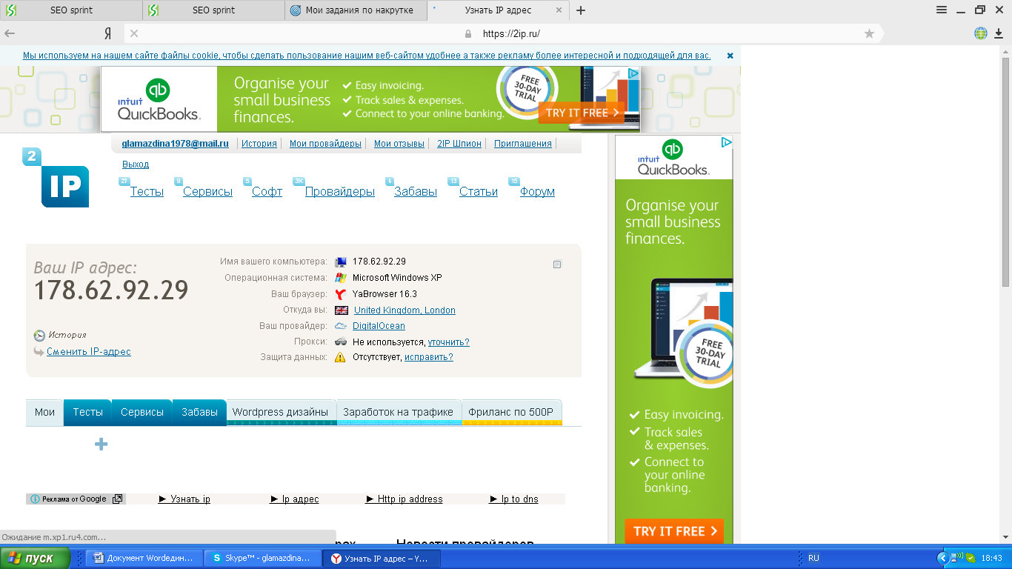This screenshot has height=569, width=1012.
Task: Select the Заработок на трафике tab
Action: (x=399, y=412)
